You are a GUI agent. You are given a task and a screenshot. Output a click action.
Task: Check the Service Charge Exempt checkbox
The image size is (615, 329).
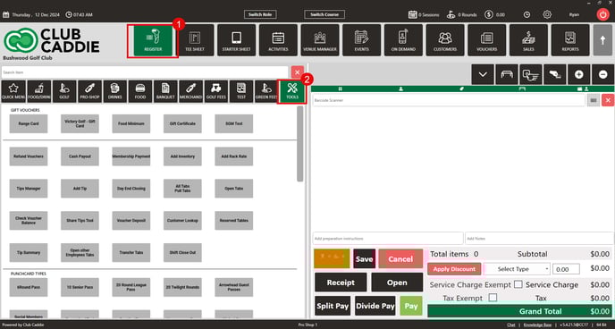tap(518, 284)
